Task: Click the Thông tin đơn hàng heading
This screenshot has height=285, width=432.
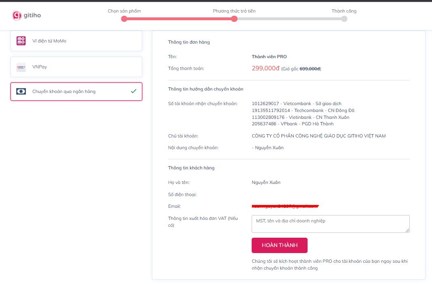Action: (x=189, y=42)
